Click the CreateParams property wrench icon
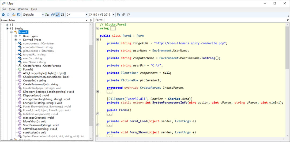The height and width of the screenshot is (142, 290). tap(20, 66)
